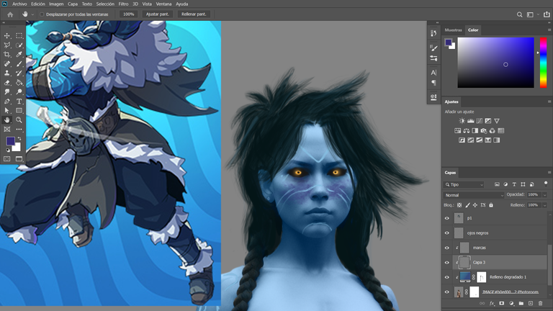553x311 pixels.
Task: Select the Eraser tool
Action: coord(7,83)
